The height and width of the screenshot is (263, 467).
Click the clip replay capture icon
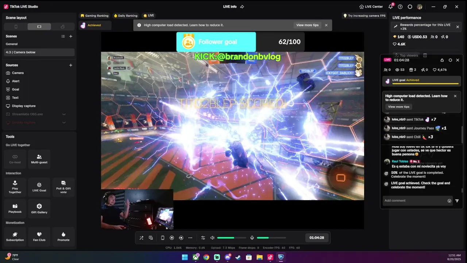(181, 238)
